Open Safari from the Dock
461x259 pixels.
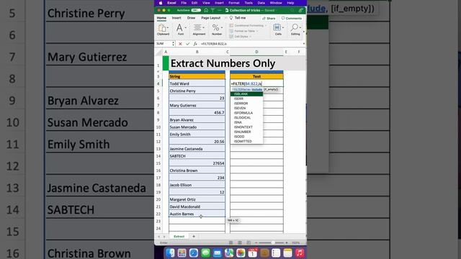(194, 253)
